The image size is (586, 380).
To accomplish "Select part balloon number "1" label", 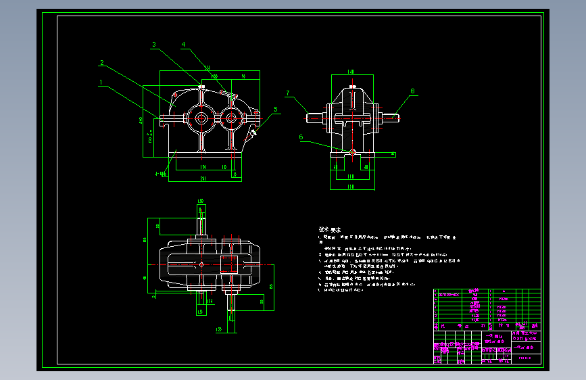I will point(101,82).
